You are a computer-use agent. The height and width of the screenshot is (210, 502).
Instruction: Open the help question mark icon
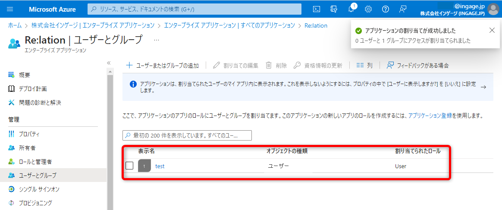[x=386, y=9]
